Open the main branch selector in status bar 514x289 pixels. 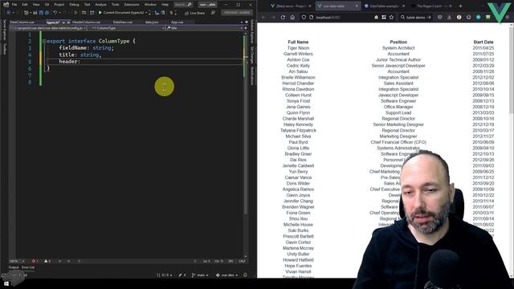tap(200, 275)
